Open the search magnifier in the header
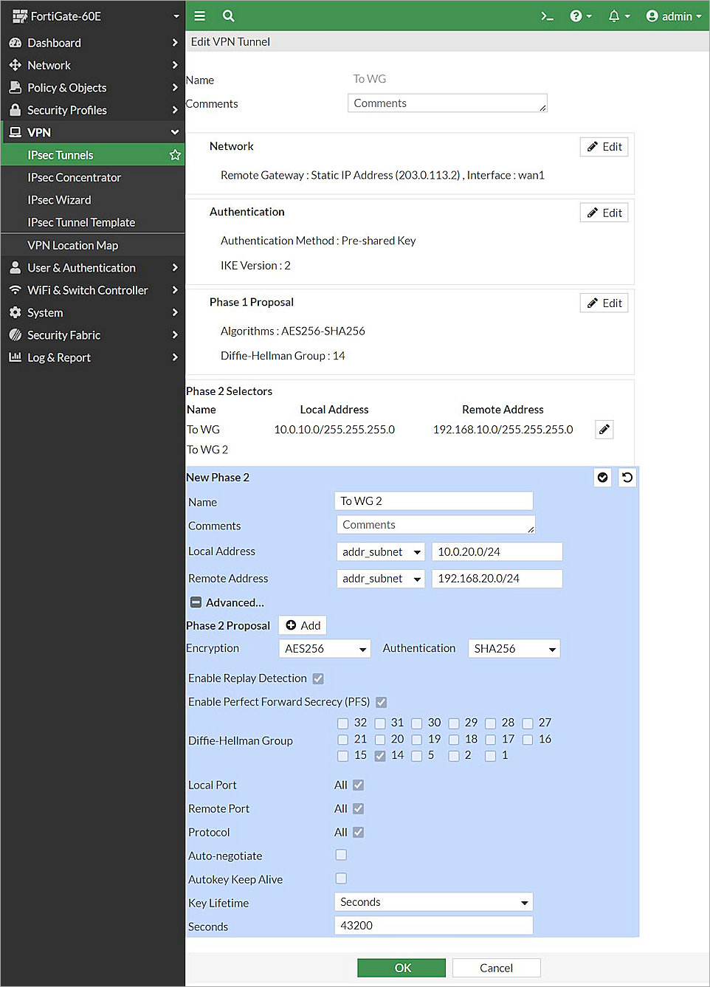710x987 pixels. coord(228,16)
